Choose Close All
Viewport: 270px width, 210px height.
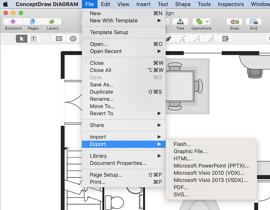[x=124, y=70]
